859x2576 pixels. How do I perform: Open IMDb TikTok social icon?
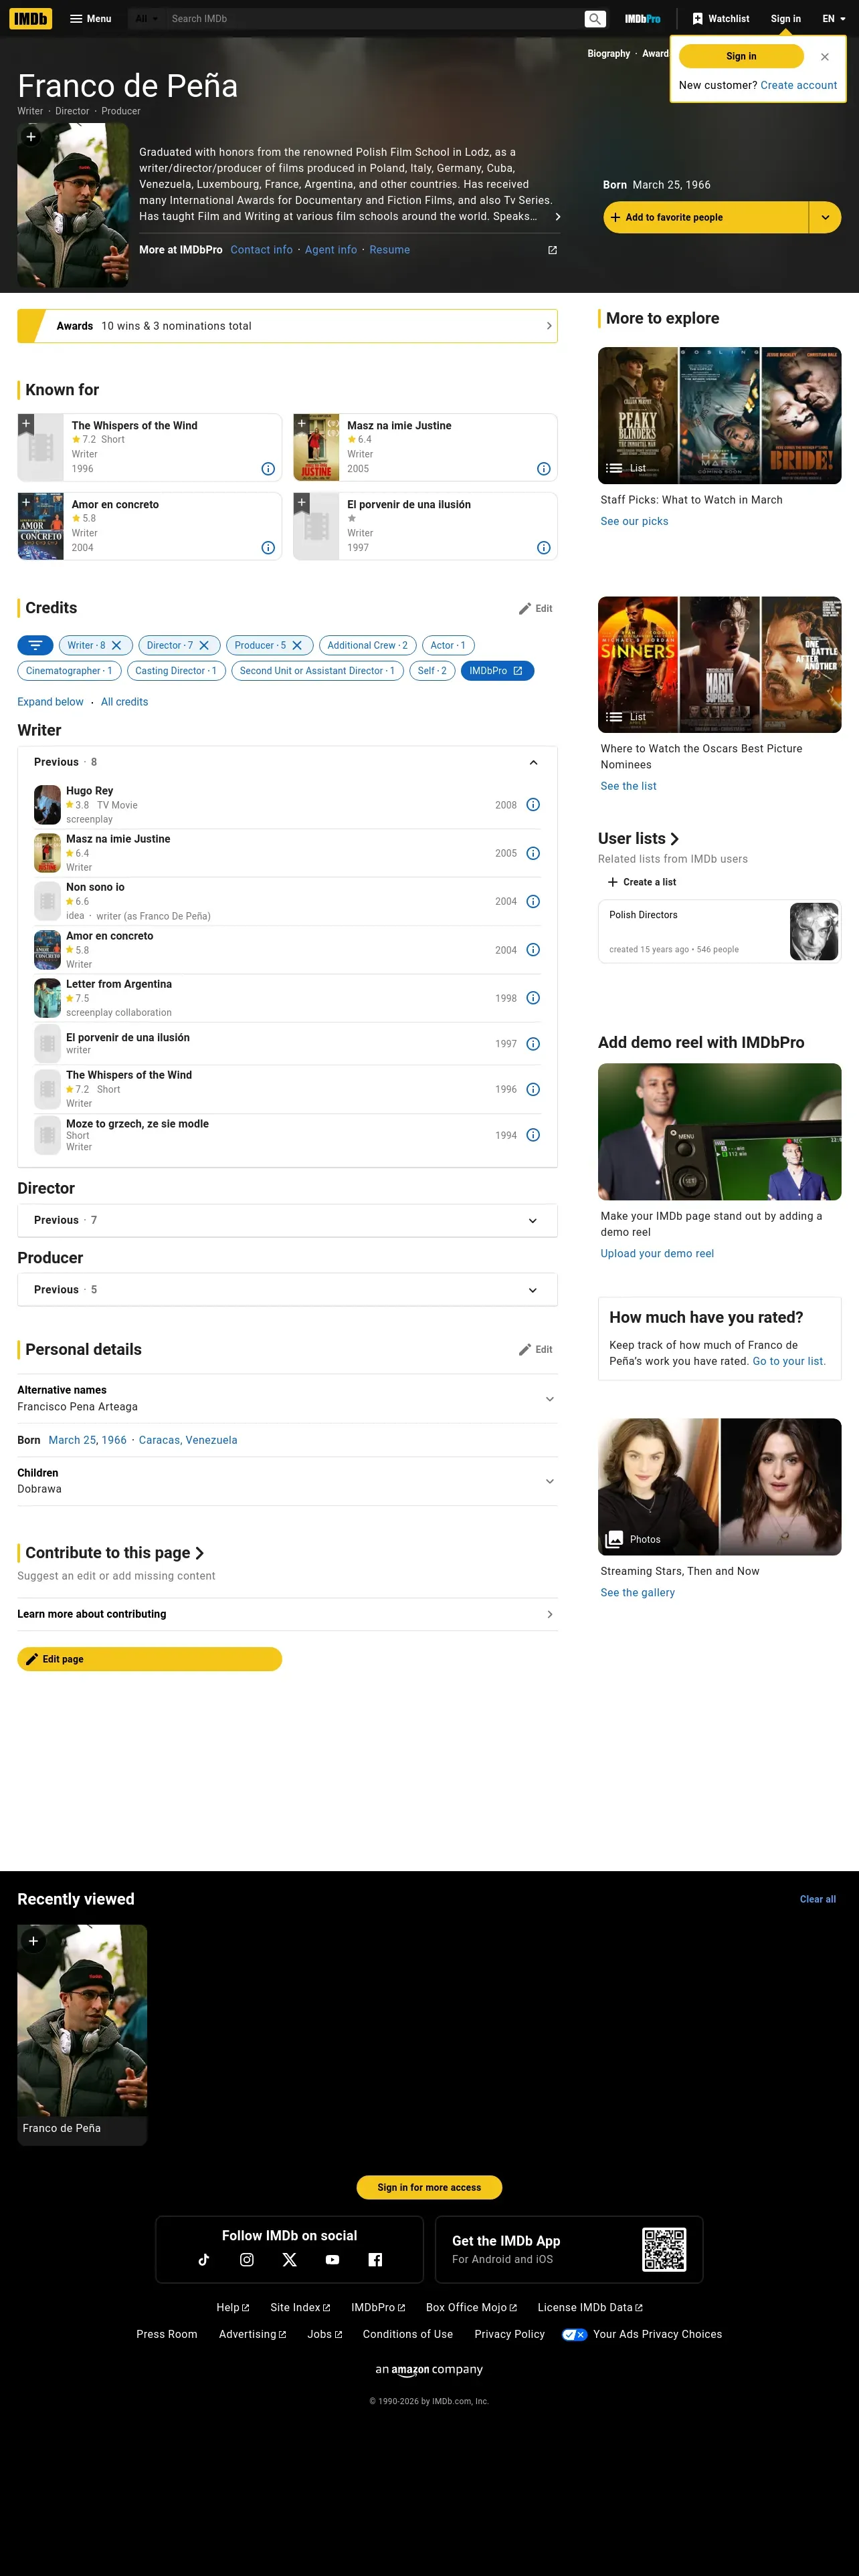click(x=204, y=2259)
